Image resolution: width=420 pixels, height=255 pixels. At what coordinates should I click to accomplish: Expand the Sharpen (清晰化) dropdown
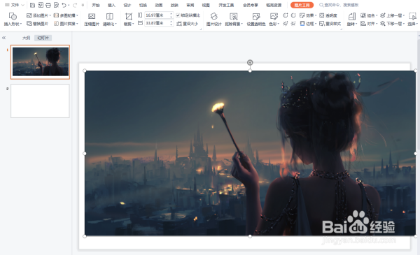pos(115,24)
